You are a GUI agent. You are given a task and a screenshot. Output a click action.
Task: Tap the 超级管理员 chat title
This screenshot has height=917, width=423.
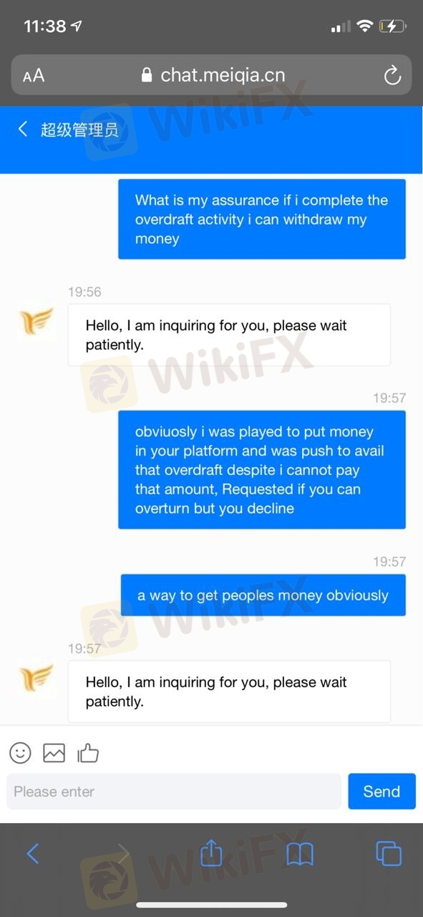coord(79,130)
